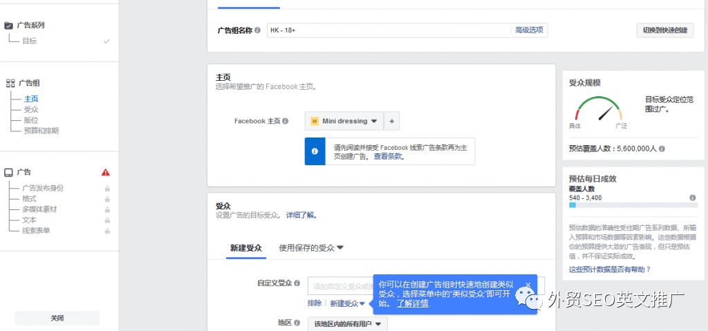Open 该地区内的所有用户 dropdown
This screenshot has width=708, height=331.
348,323
